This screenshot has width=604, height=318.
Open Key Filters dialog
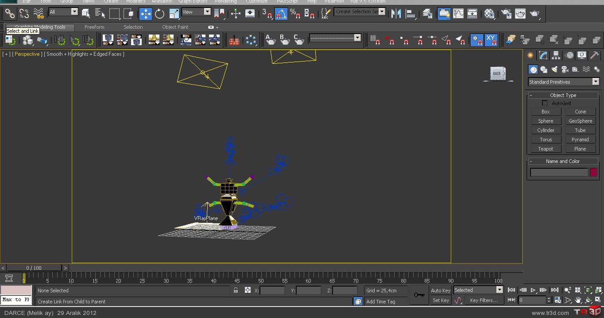pyautogui.click(x=484, y=300)
